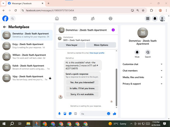The image size is (170, 127).
Task: Click the View buyer button
Action: point(71,45)
